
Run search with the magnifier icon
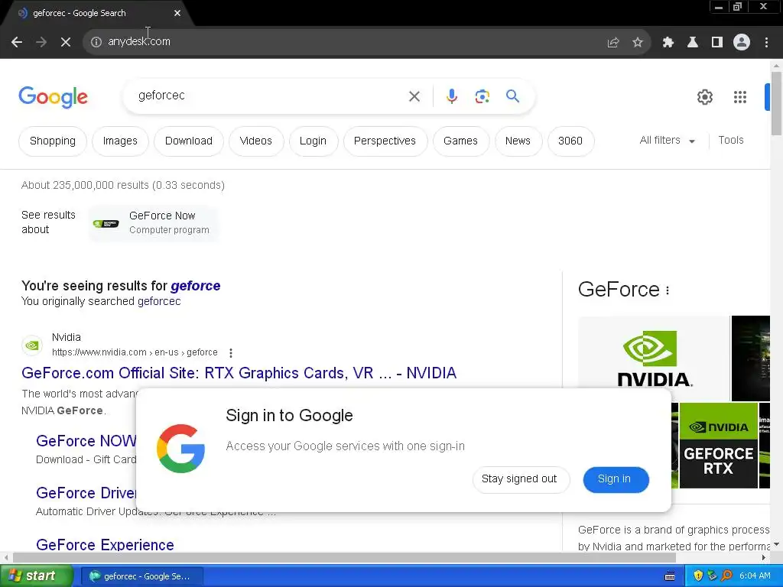coord(512,96)
